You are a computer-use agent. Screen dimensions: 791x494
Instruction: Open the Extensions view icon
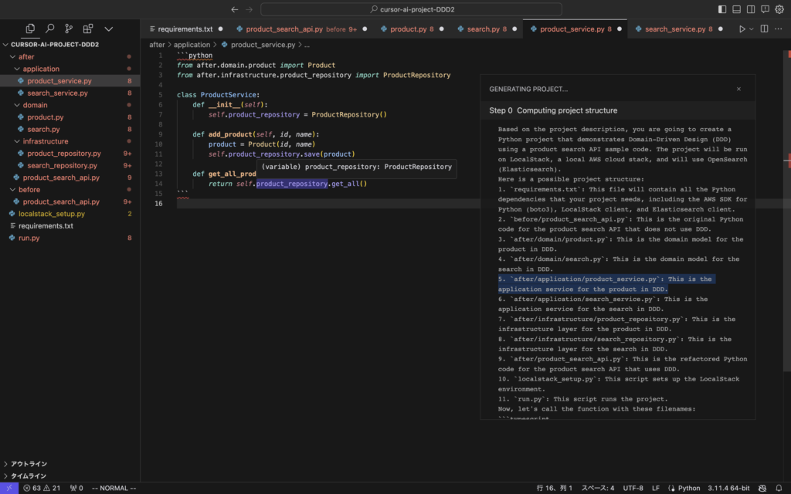[x=88, y=29]
